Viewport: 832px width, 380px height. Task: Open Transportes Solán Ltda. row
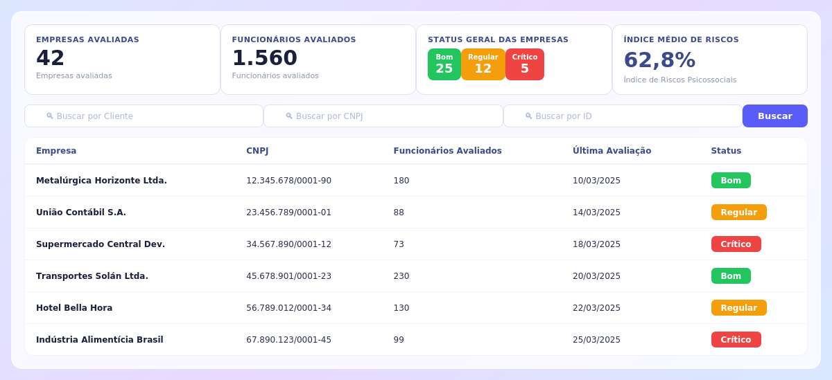click(416, 276)
